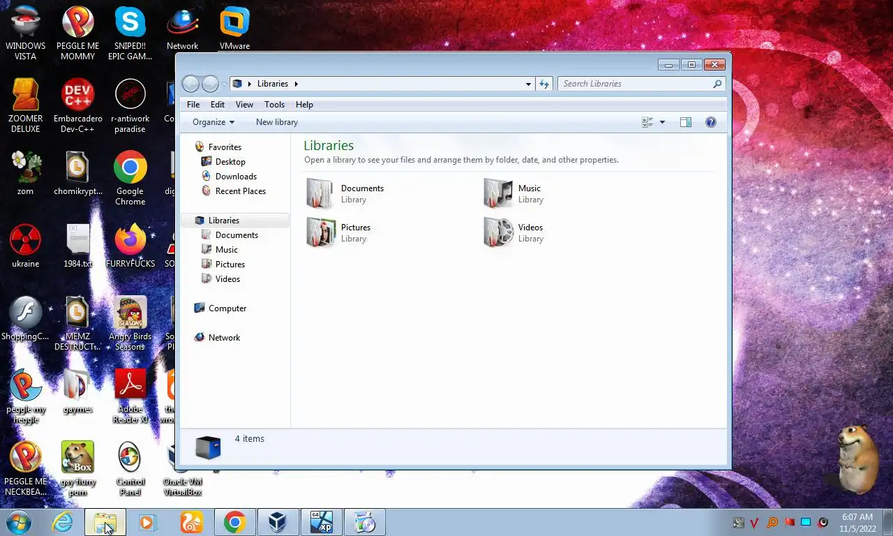Viewport: 893px width, 536px height.
Task: Select the zom desktop icon
Action: (x=26, y=172)
